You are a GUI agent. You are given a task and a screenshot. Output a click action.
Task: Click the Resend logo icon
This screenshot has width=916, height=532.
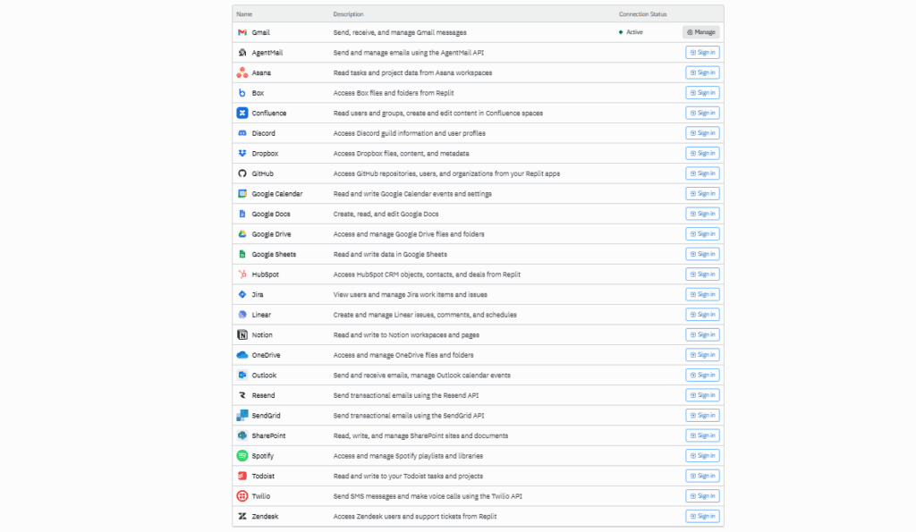[242, 395]
